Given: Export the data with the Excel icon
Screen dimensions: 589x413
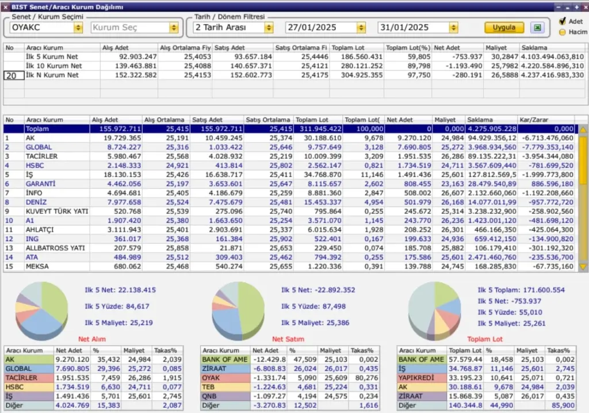Looking at the screenshot, I should coord(538,28).
